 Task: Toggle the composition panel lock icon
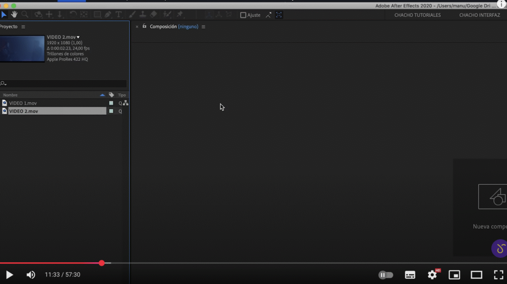coord(145,26)
